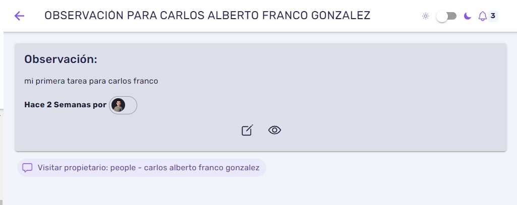
Task: Click the white knob of the theme switch
Action: point(442,16)
